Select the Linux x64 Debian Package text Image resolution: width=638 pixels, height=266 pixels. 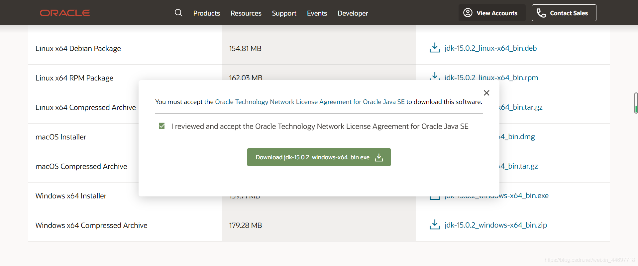(x=78, y=48)
